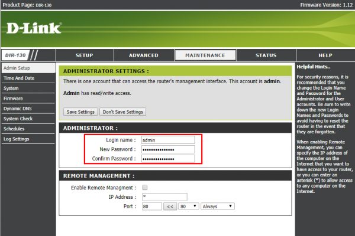Click the Helpful Hints.. heading
The width and height of the screenshot is (355, 236).
(x=314, y=67)
